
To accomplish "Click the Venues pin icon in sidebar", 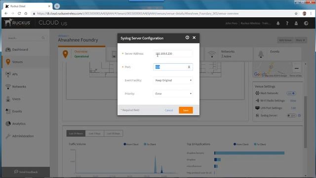I will coord(8,62).
